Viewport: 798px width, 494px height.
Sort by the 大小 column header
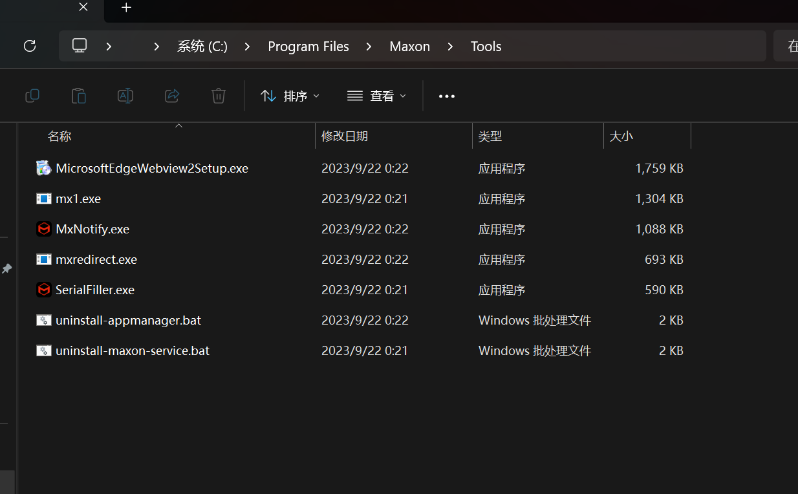[621, 136]
